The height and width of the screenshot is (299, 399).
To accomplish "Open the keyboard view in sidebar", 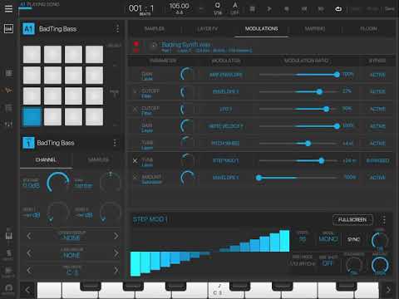I will 8,236.
